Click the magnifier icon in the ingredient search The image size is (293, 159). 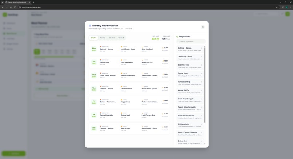[x=178, y=42]
